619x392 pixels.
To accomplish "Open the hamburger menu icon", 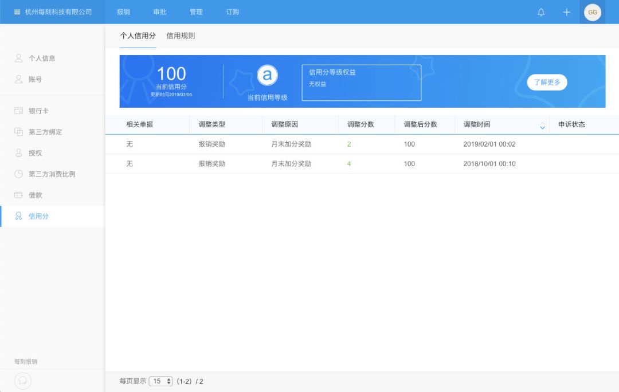I will (17, 12).
